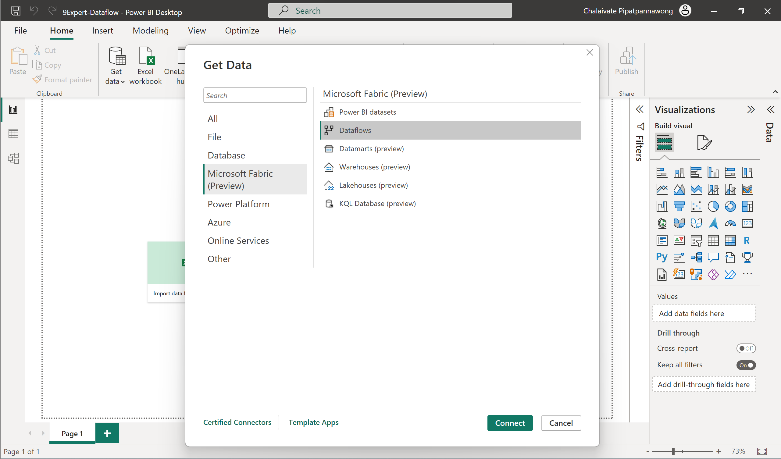Click Template Apps link at bottom
The image size is (781, 459).
click(314, 422)
